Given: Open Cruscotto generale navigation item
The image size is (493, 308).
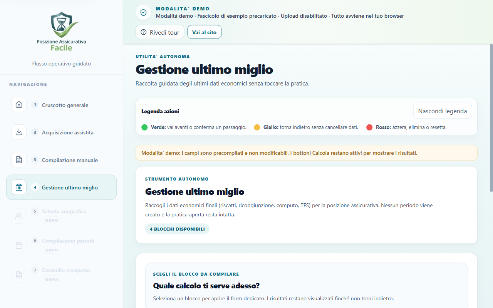Looking at the screenshot, I should 61,105.
